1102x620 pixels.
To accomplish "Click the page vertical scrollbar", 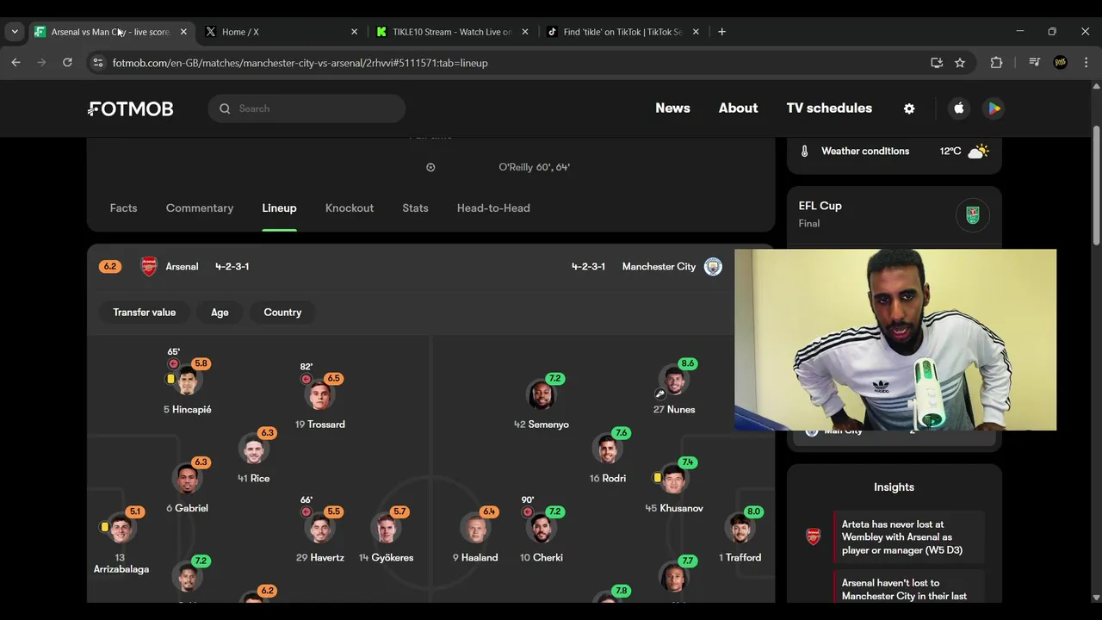I will (1096, 186).
